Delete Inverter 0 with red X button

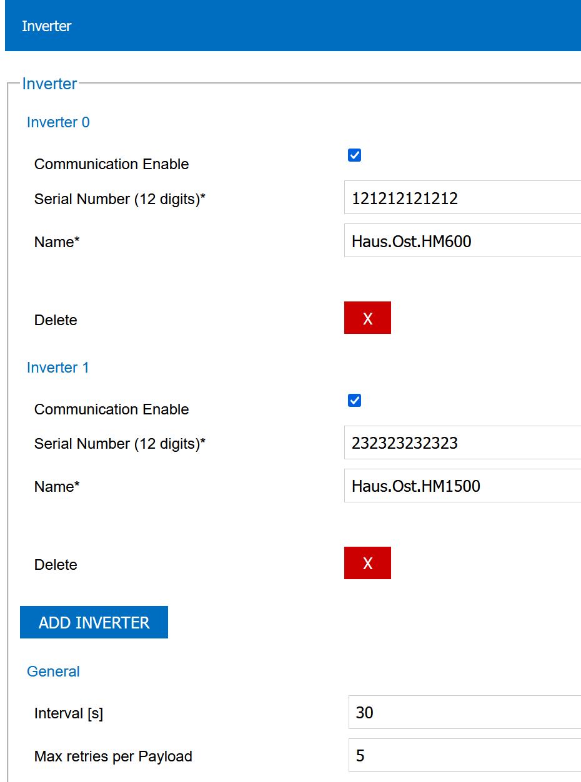pos(367,318)
